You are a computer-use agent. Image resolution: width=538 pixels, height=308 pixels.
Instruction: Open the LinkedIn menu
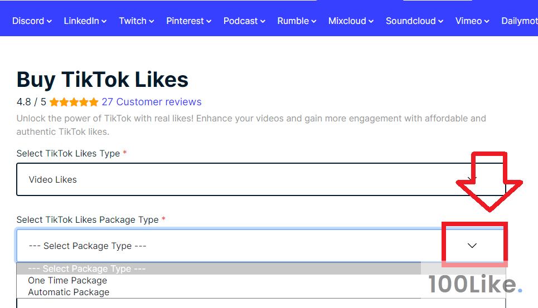pos(85,21)
